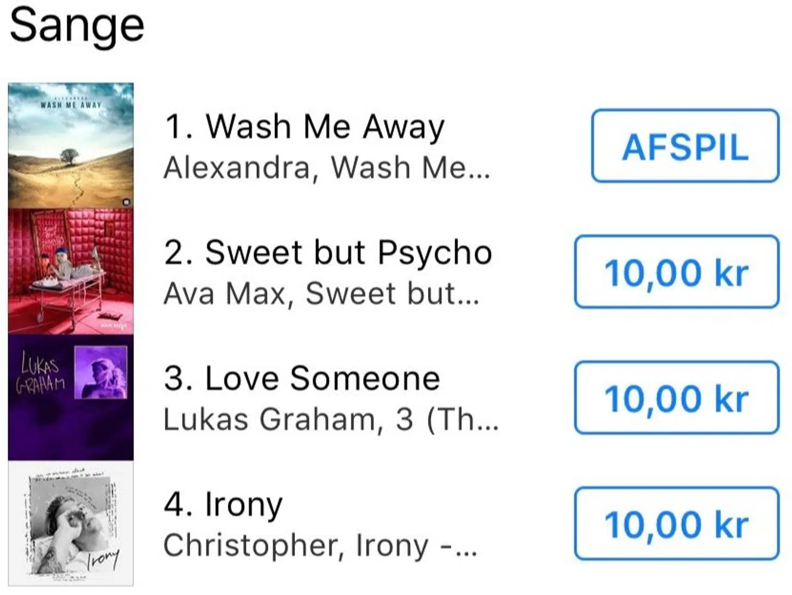This screenshot has height=595, width=792.
Task: Select the Lukas Graham album cover
Action: 70,397
